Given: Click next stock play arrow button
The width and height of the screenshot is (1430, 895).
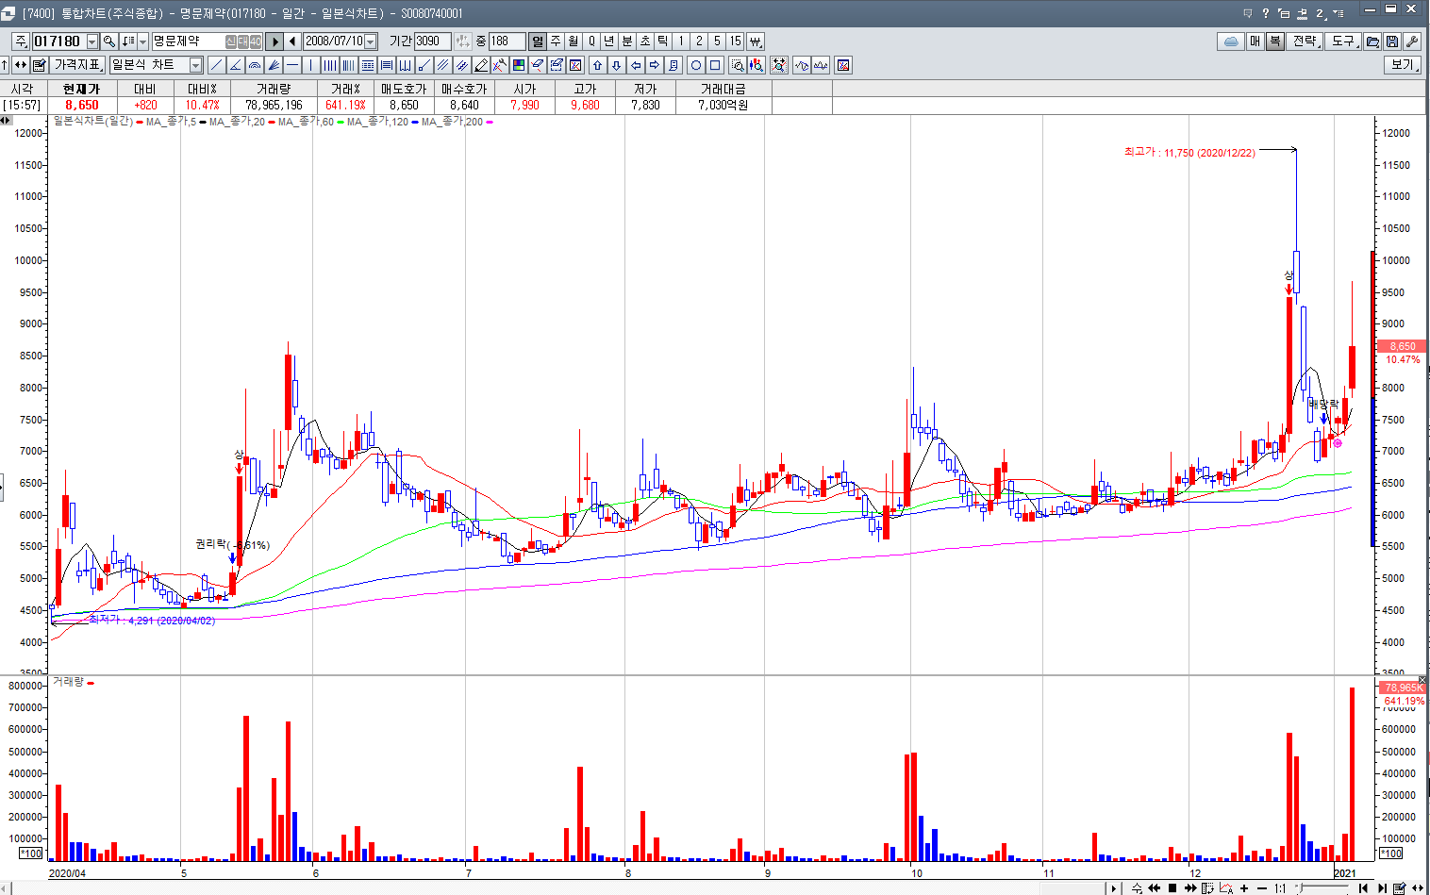Looking at the screenshot, I should click(274, 41).
